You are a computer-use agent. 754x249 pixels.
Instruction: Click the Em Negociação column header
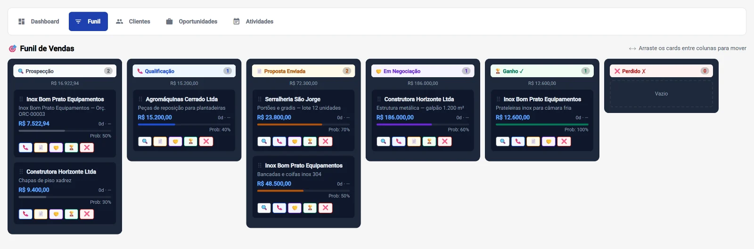[423, 71]
